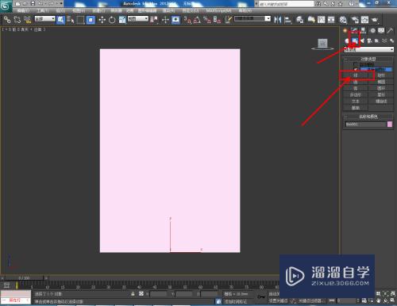Activate the Select and Rotate tool

[x=112, y=20]
